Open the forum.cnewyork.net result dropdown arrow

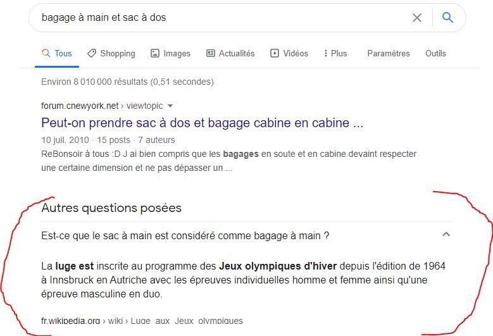click(170, 106)
